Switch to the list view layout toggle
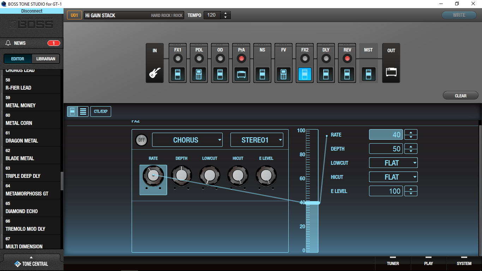 tap(83, 111)
